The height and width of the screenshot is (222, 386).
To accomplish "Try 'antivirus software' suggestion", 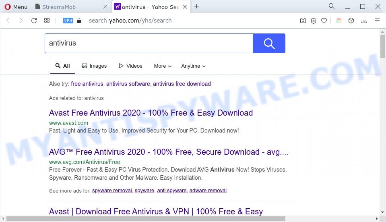I will click(128, 84).
